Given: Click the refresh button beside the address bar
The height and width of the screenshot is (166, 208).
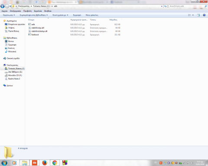Looking at the screenshot, I should click(166, 6).
